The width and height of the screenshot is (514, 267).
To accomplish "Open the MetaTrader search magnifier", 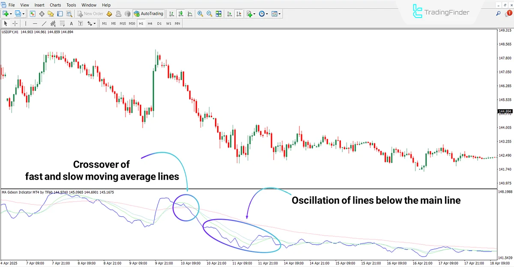I will pyautogui.click(x=498, y=13).
